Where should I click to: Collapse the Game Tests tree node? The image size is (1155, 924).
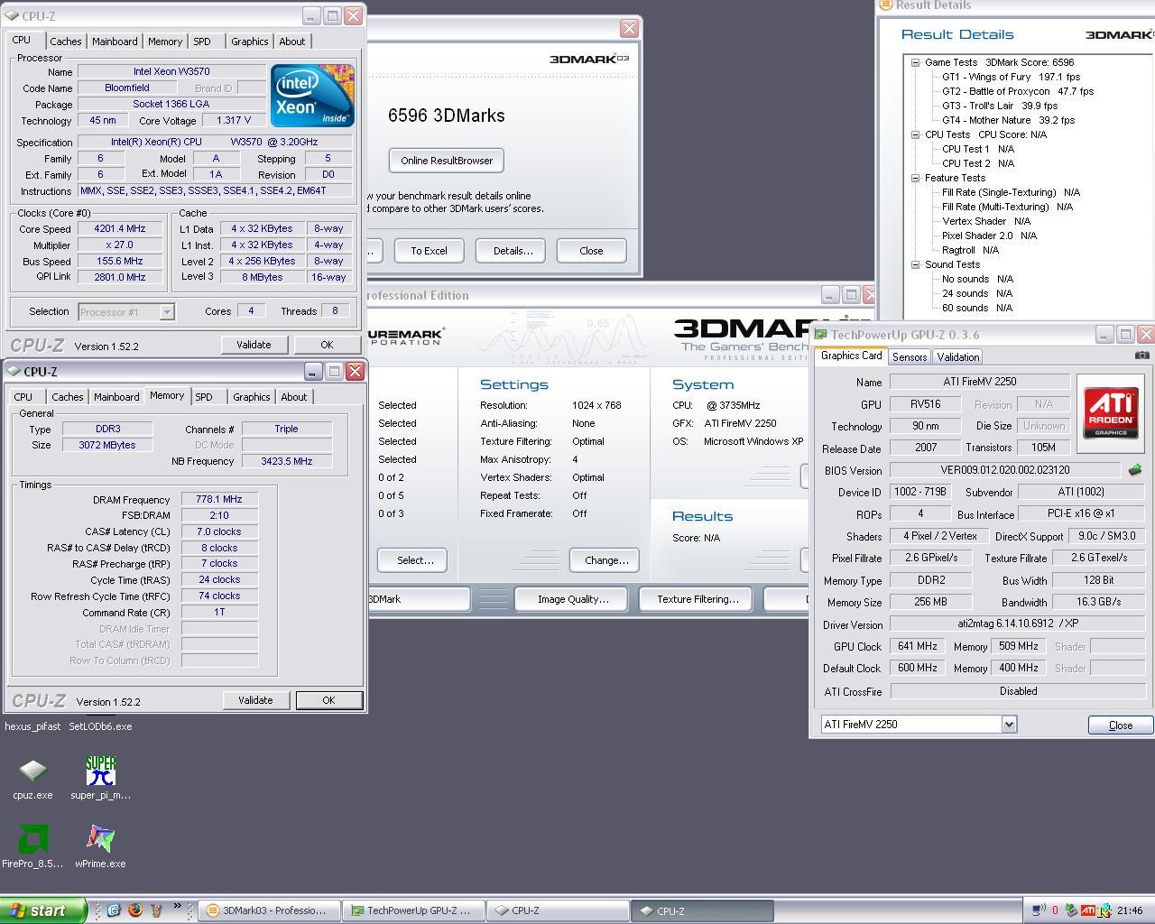[915, 62]
